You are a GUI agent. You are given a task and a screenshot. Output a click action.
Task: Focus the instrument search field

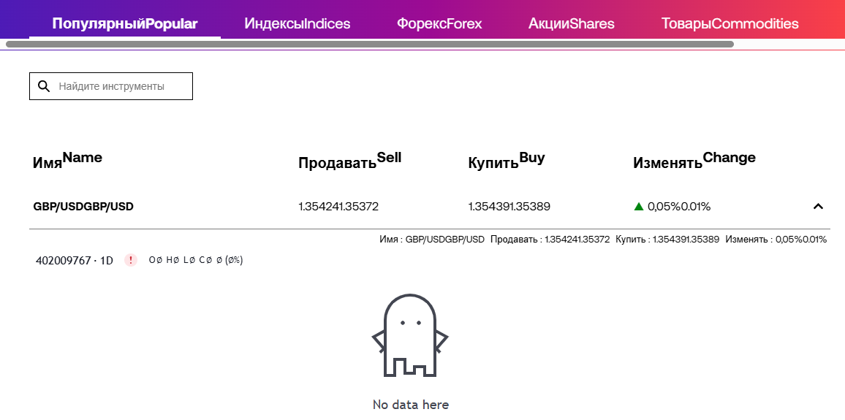pos(111,86)
